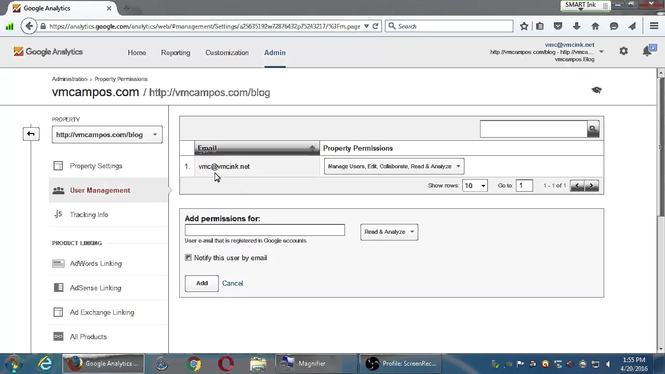The image size is (665, 374).
Task: Open the Read & Analyze permission dropdown
Action: (x=389, y=232)
